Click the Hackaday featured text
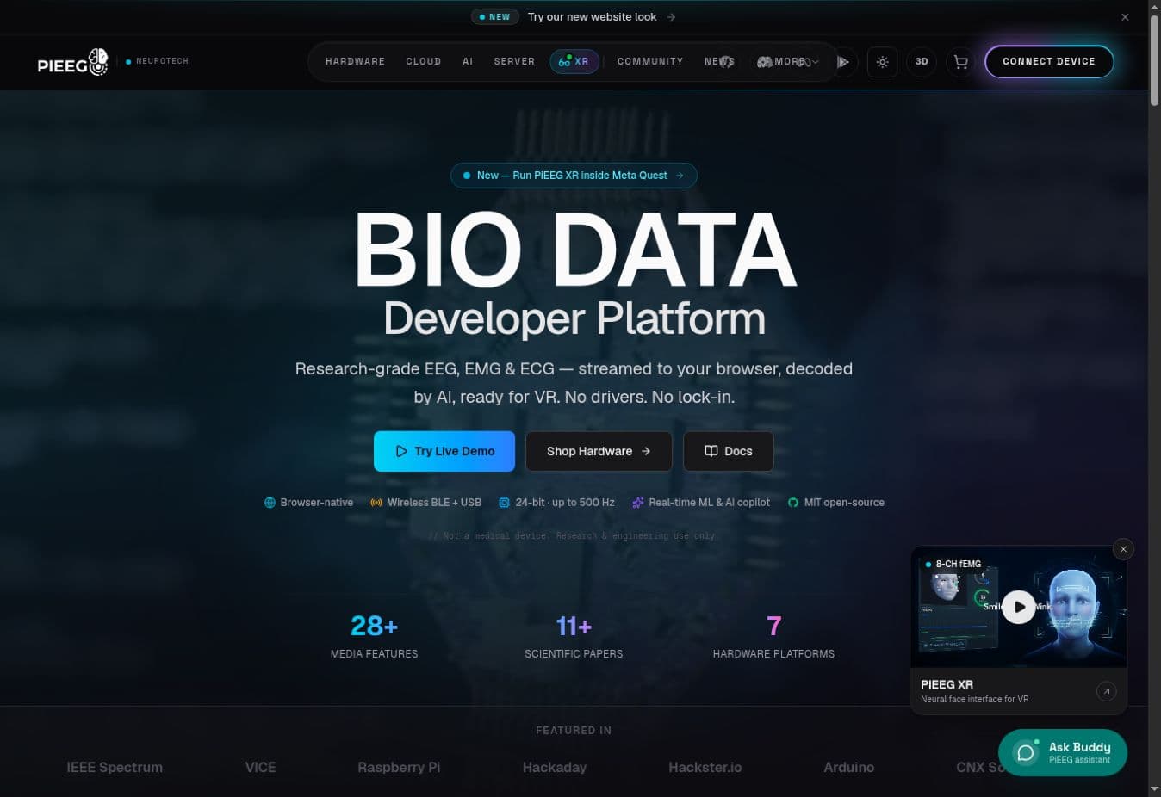 coord(555,767)
